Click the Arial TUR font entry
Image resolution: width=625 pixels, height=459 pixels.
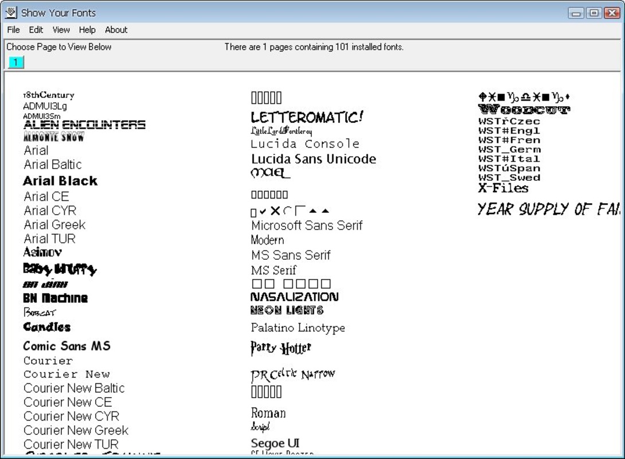pos(49,239)
